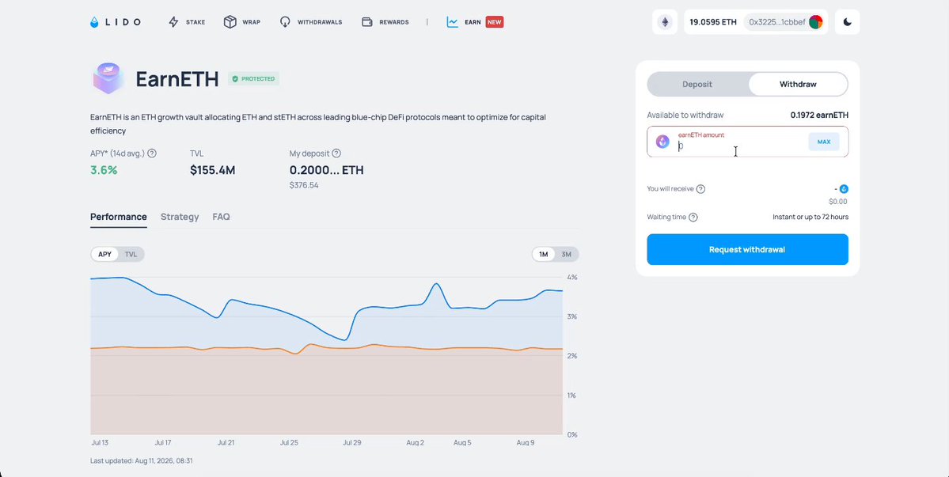Switch to the Deposit tab

click(697, 84)
